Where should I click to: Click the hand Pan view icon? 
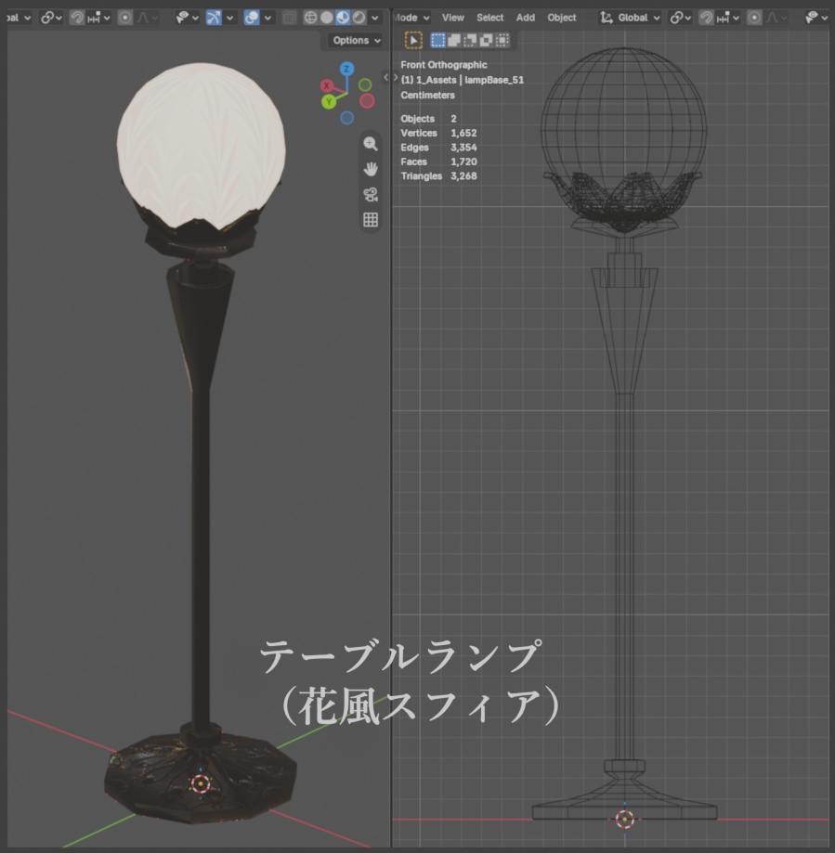pyautogui.click(x=371, y=169)
